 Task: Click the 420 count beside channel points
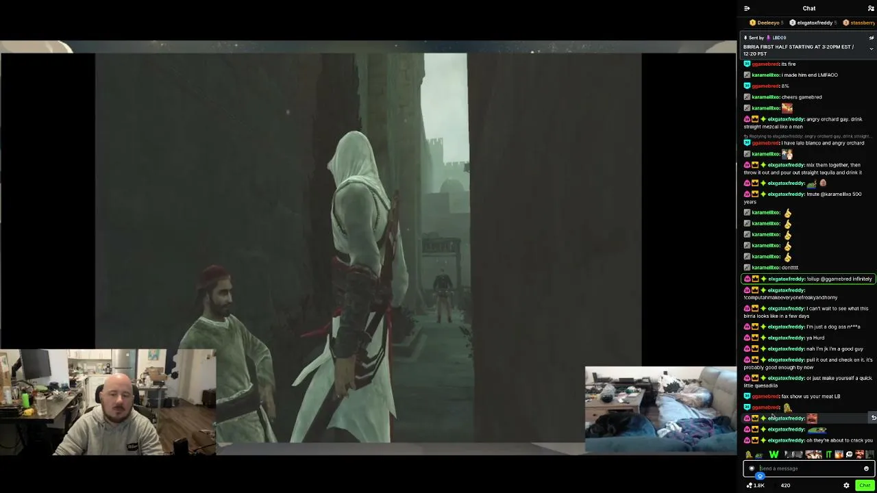coord(785,485)
